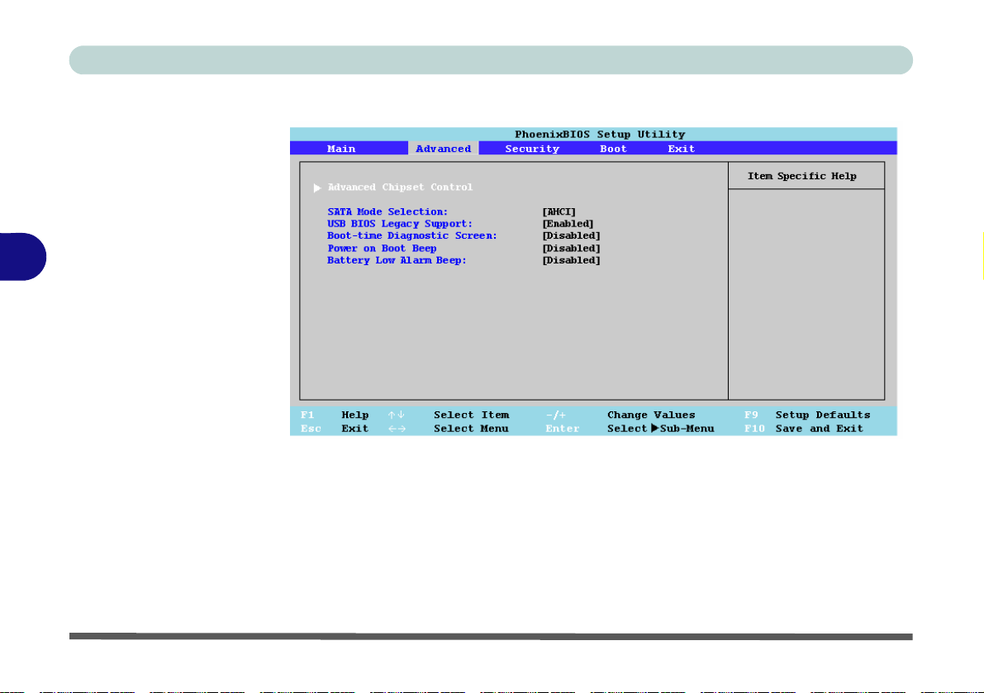Select the Advanced tab

pos(443,149)
